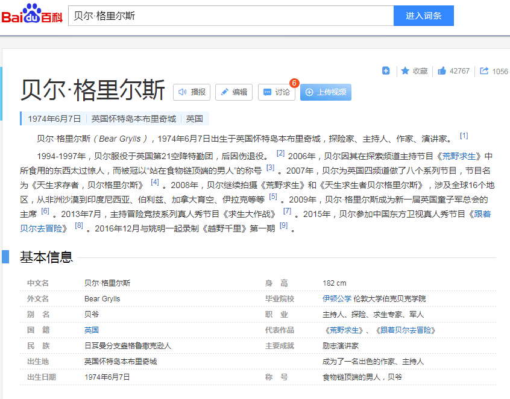Click the 中文名 field label

(x=38, y=283)
